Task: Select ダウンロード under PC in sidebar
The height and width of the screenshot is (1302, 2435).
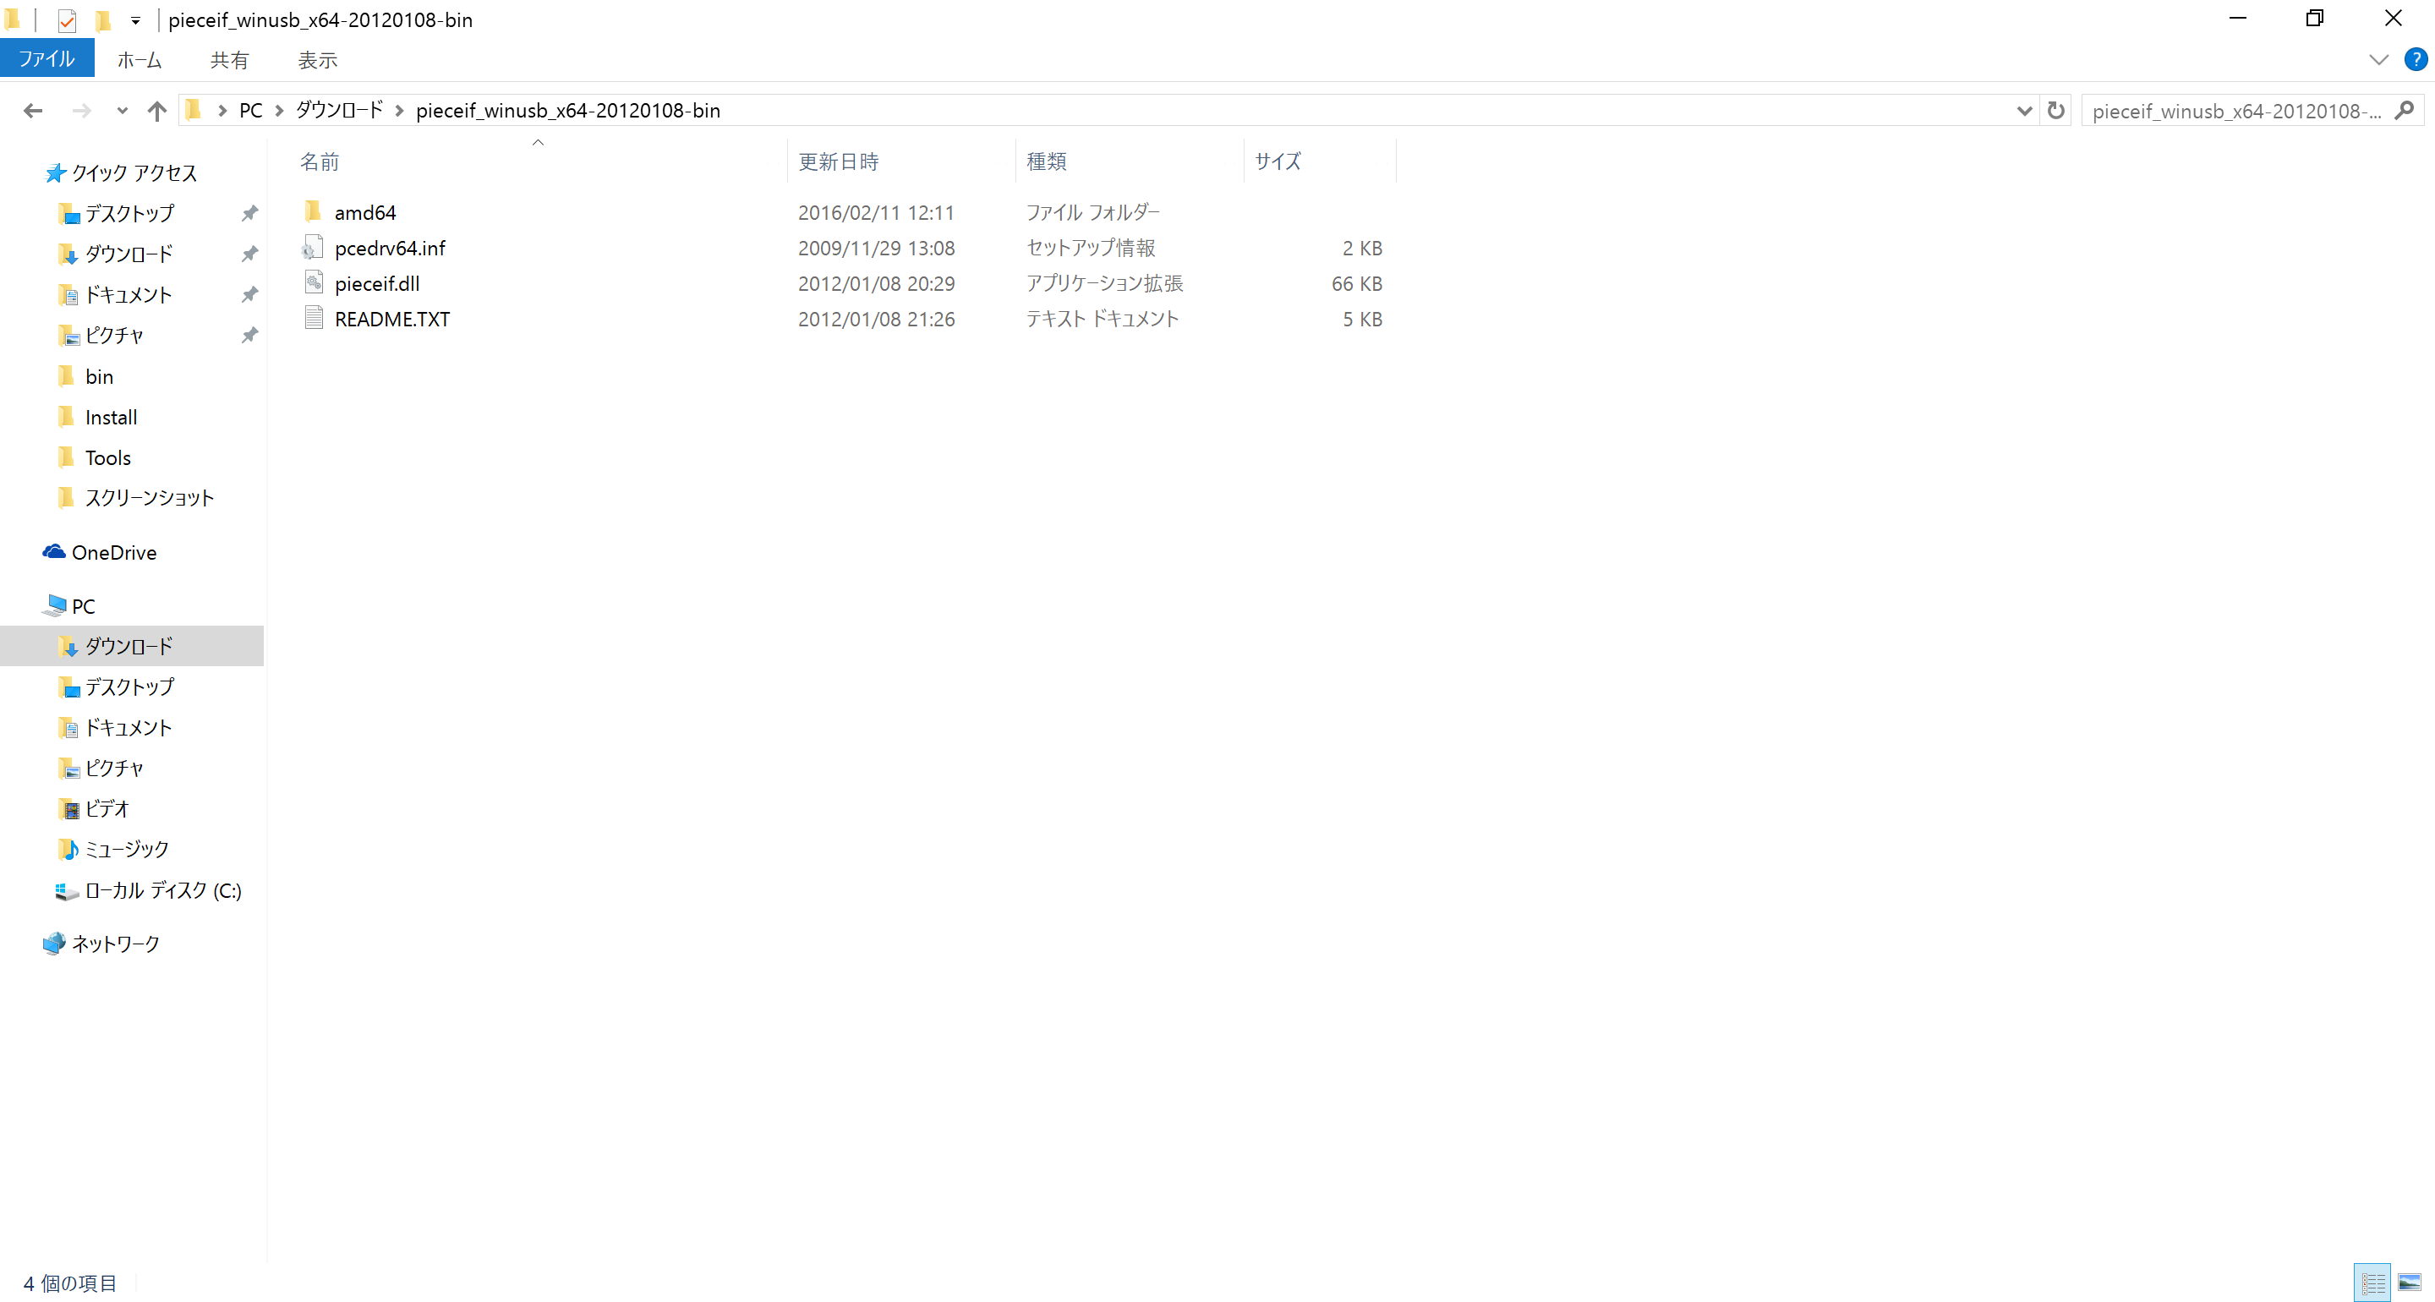Action: (131, 646)
